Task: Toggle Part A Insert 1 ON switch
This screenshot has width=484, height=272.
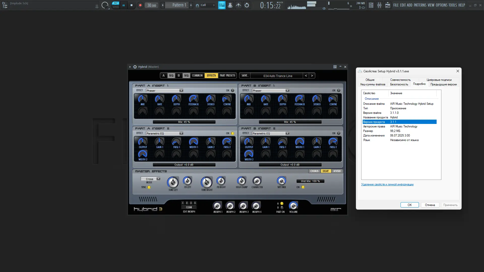Action: pos(232,91)
